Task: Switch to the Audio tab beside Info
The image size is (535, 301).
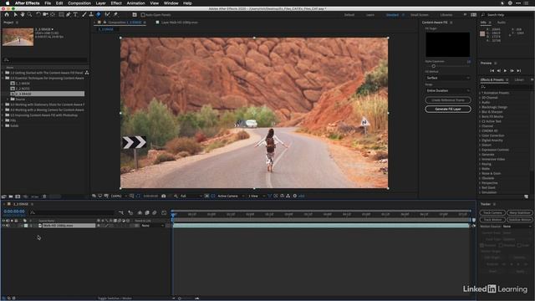Action: 502,23
